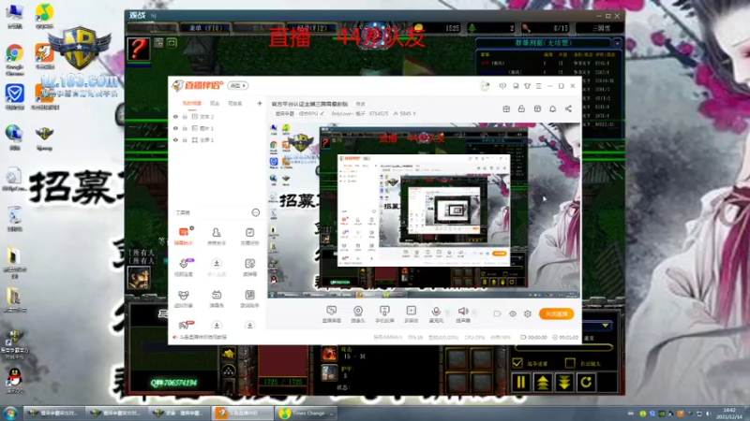Image resolution: width=750 pixels, height=421 pixels.
Task: Click the unlock icon in header row
Action: pyautogui.click(x=521, y=109)
